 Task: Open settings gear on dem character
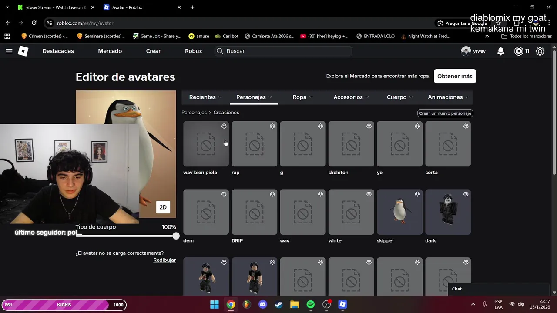pos(224,194)
